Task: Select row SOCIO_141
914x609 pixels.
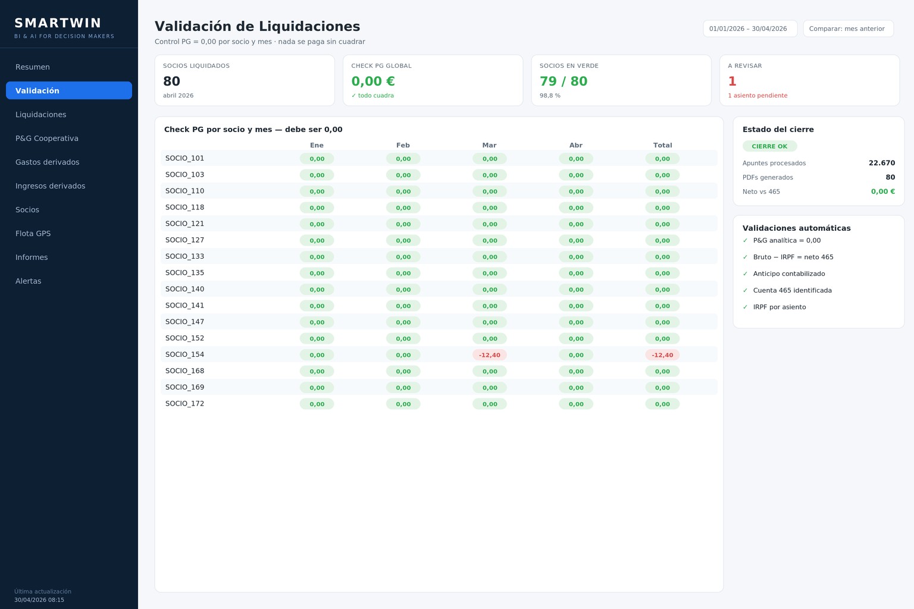Action: point(439,306)
